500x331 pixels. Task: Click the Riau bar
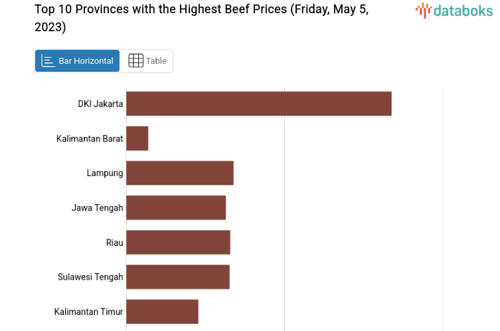pyautogui.click(x=178, y=242)
